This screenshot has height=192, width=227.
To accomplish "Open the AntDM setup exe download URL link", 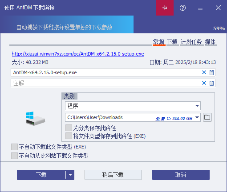I will pyautogui.click(x=78, y=54).
